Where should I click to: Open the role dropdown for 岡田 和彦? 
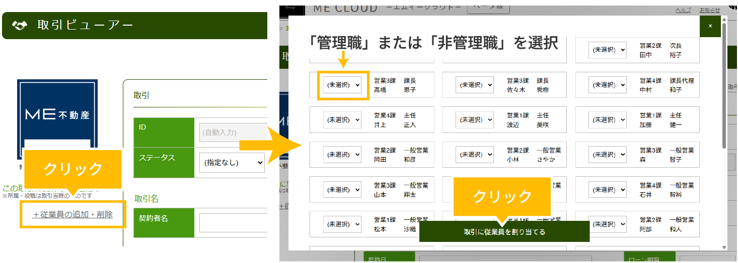pos(342,155)
